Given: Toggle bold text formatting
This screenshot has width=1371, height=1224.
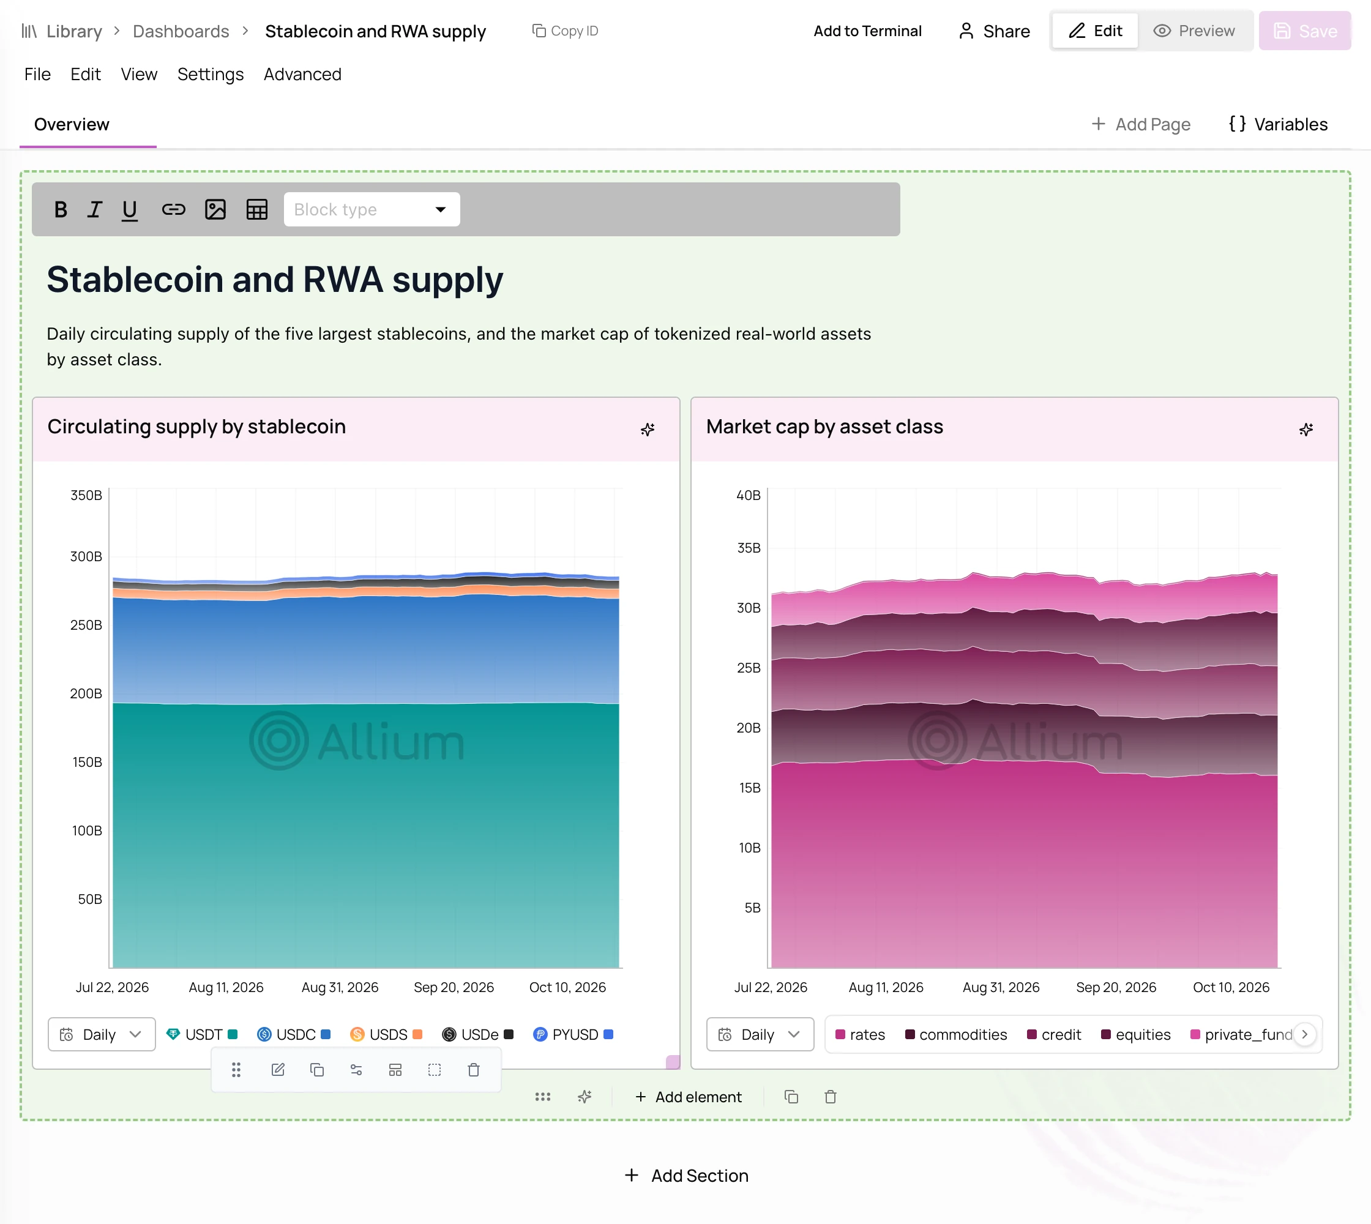Looking at the screenshot, I should point(61,210).
